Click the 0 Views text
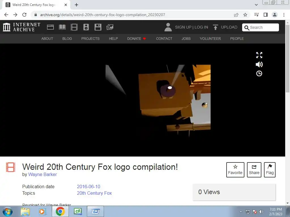The image size is (290, 217). click(x=209, y=192)
